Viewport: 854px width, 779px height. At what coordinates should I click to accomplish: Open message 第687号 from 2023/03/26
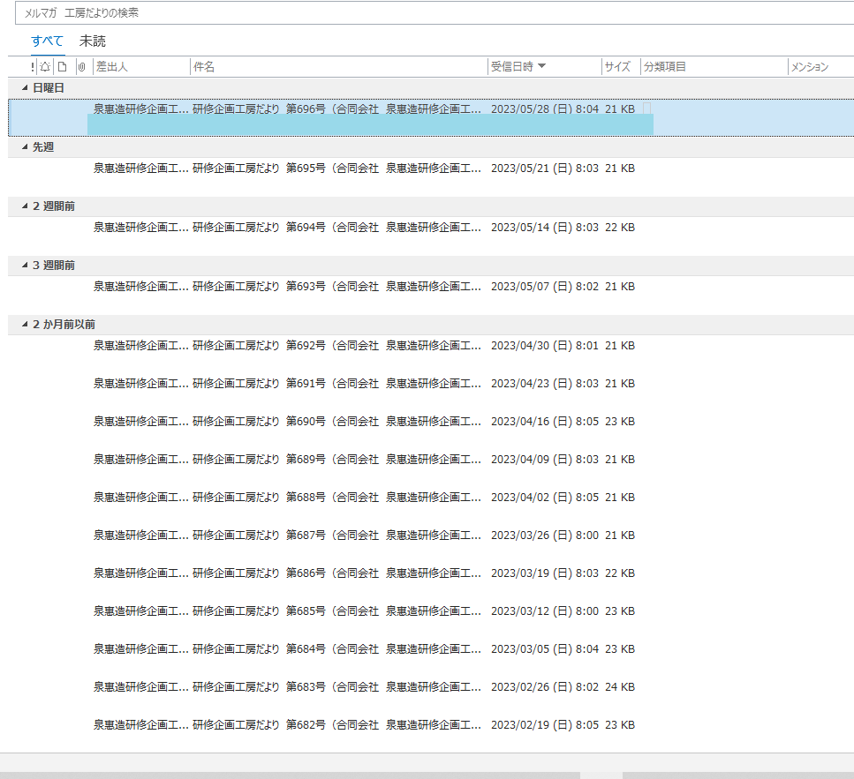click(431, 544)
